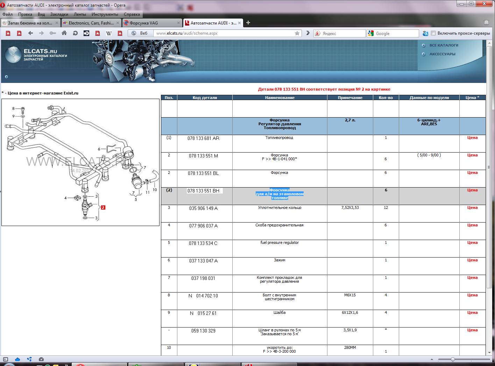Open the closed tabs trash icon
The image size is (495, 366).
click(x=486, y=22)
